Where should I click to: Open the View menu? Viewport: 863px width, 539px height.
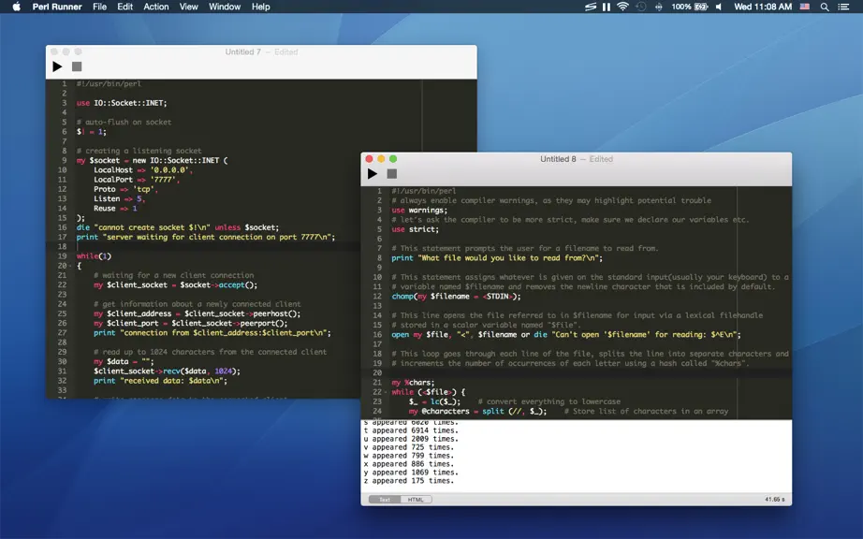[188, 7]
